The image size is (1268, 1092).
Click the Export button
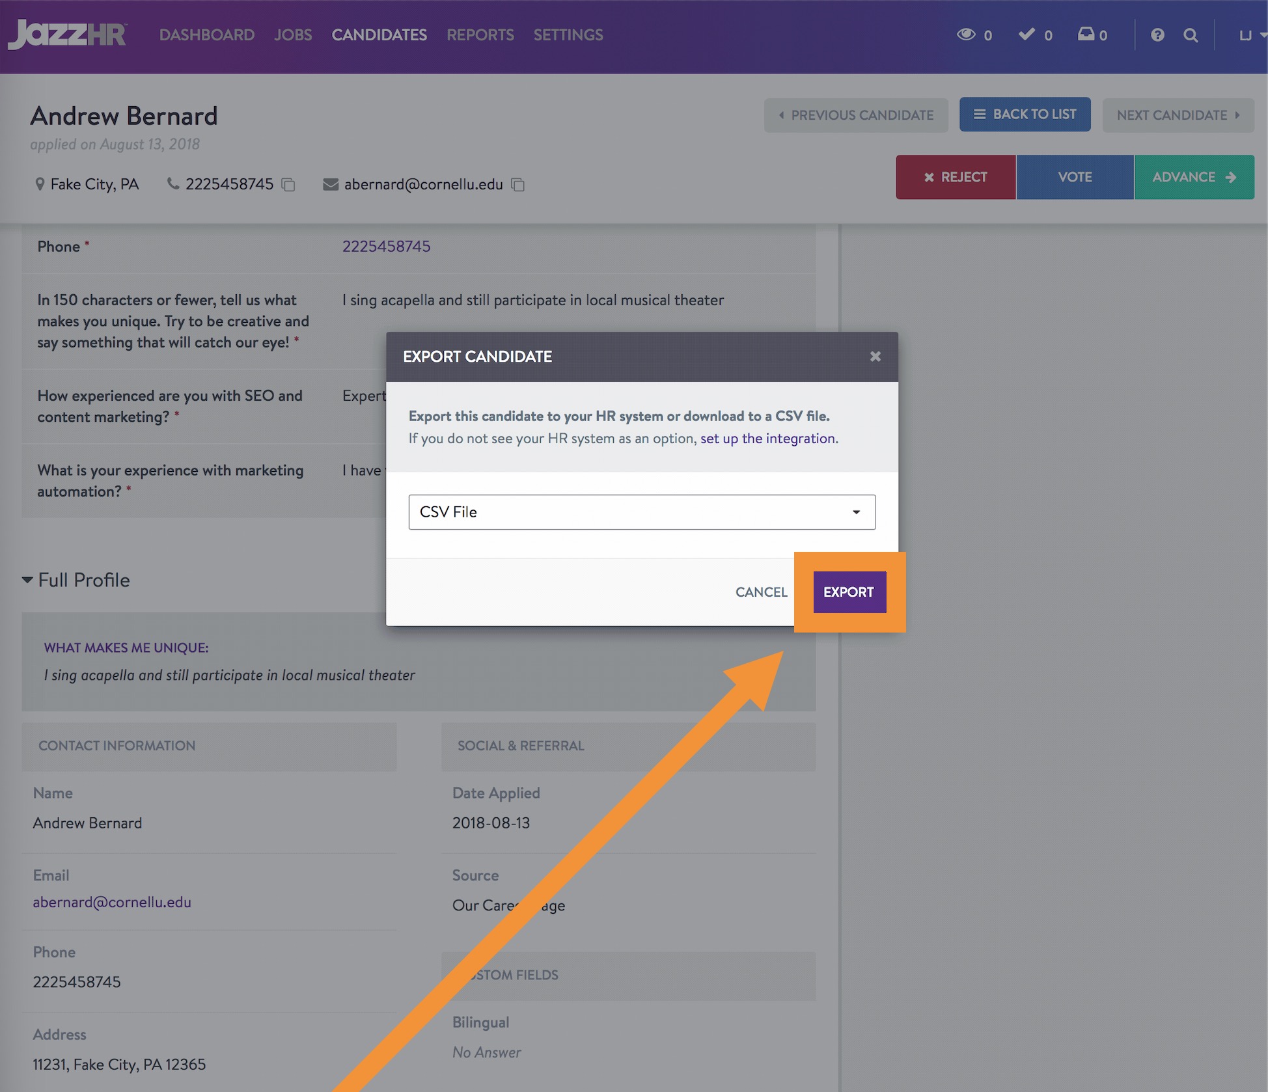click(849, 592)
